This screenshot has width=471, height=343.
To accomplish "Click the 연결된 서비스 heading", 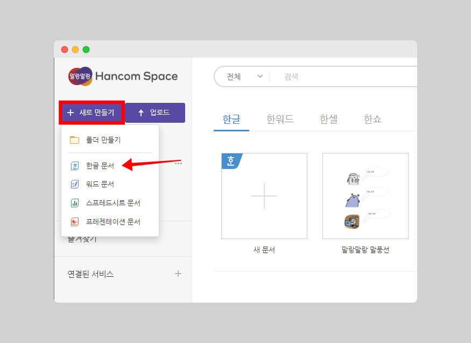I will [x=91, y=274].
